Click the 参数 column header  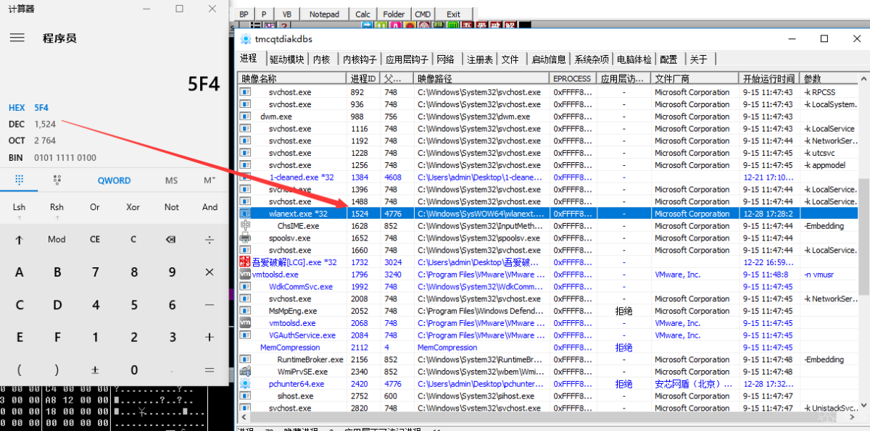pyautogui.click(x=829, y=78)
